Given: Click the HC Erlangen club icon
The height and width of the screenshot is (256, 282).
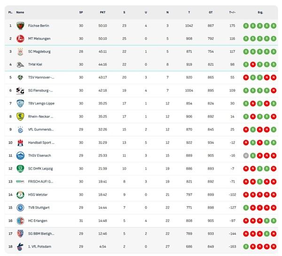Looking at the screenshot, I should pyautogui.click(x=20, y=220).
